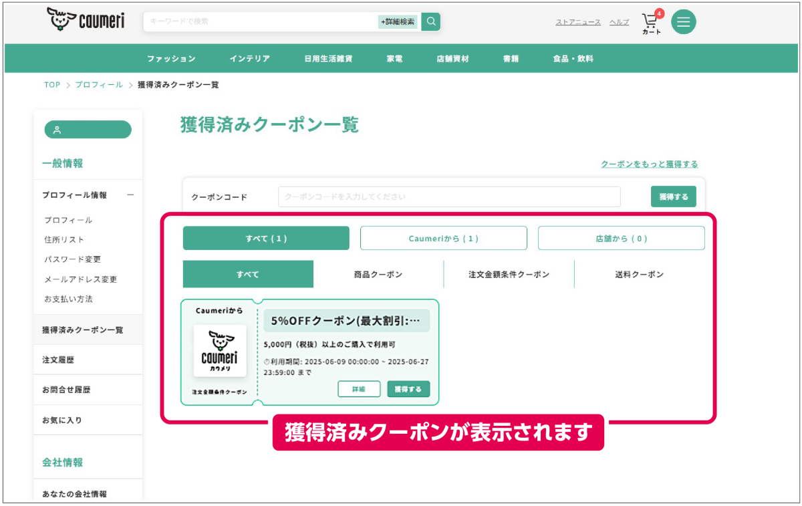
Task: Click the user profile icon pill
Action: [x=88, y=130]
